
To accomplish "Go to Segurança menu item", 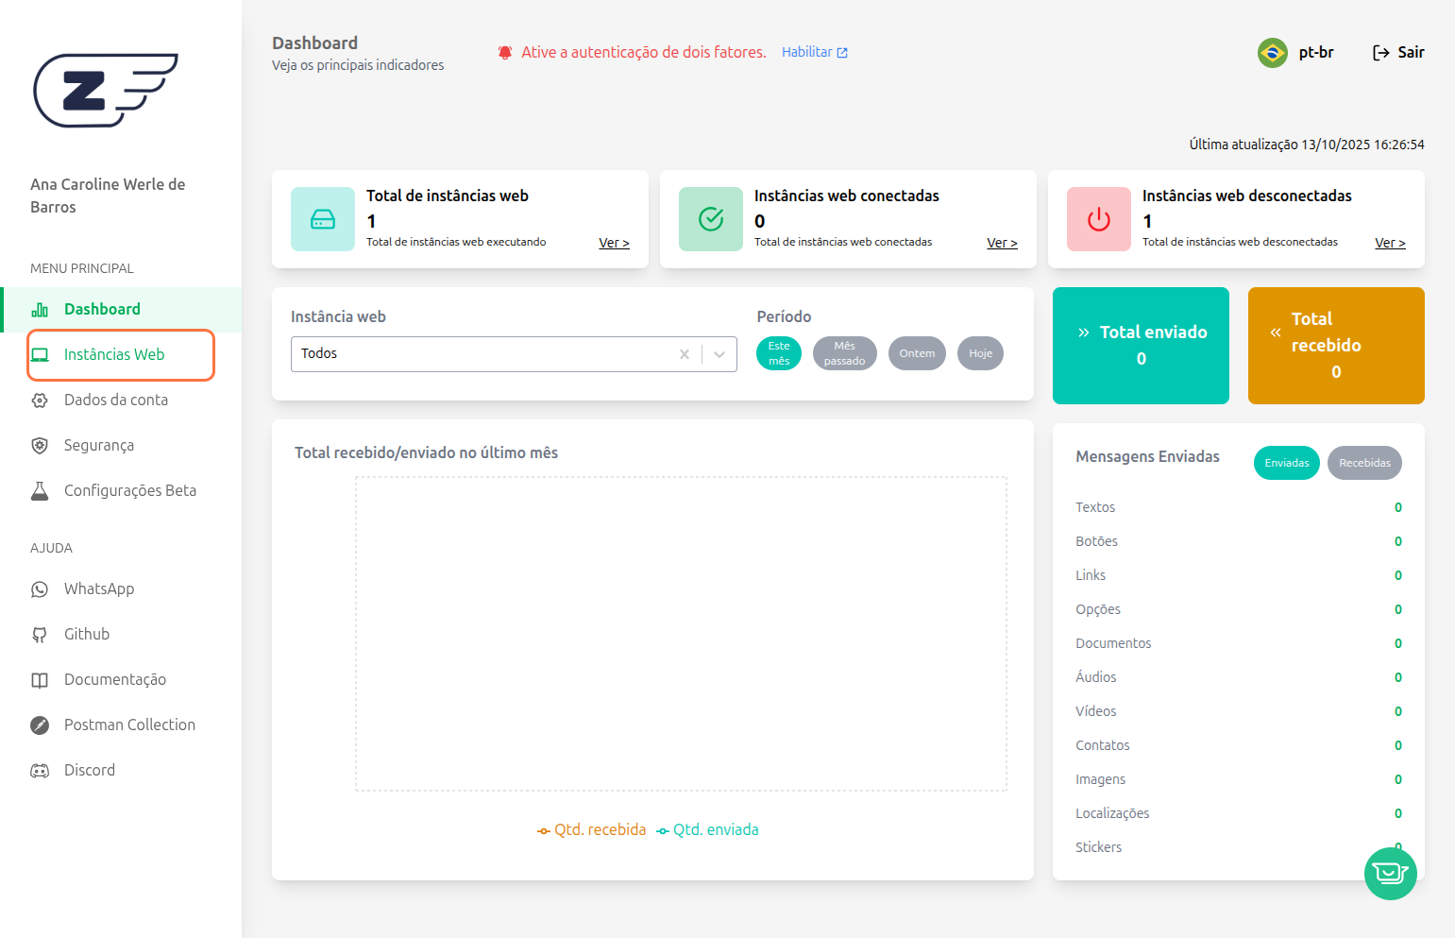I will (x=98, y=445).
